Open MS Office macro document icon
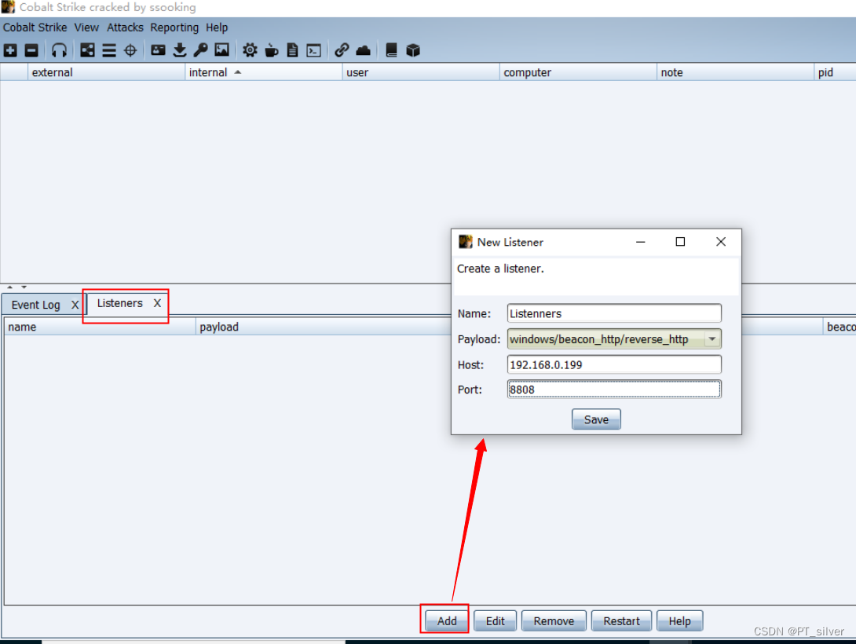Viewport: 856px width, 644px height. pyautogui.click(x=293, y=51)
